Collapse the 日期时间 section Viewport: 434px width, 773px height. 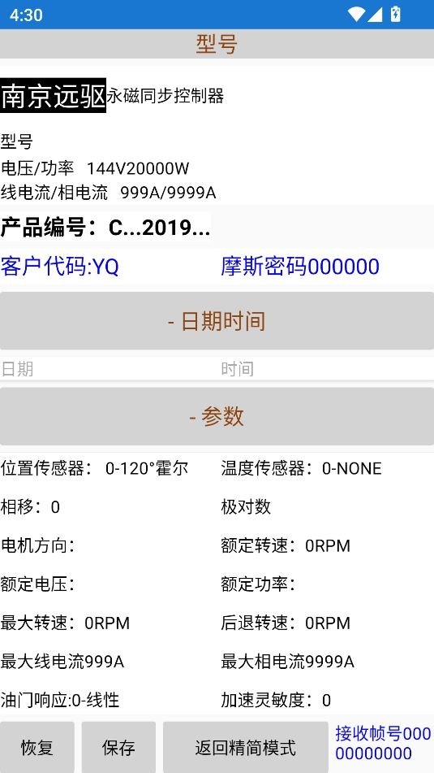(217, 321)
